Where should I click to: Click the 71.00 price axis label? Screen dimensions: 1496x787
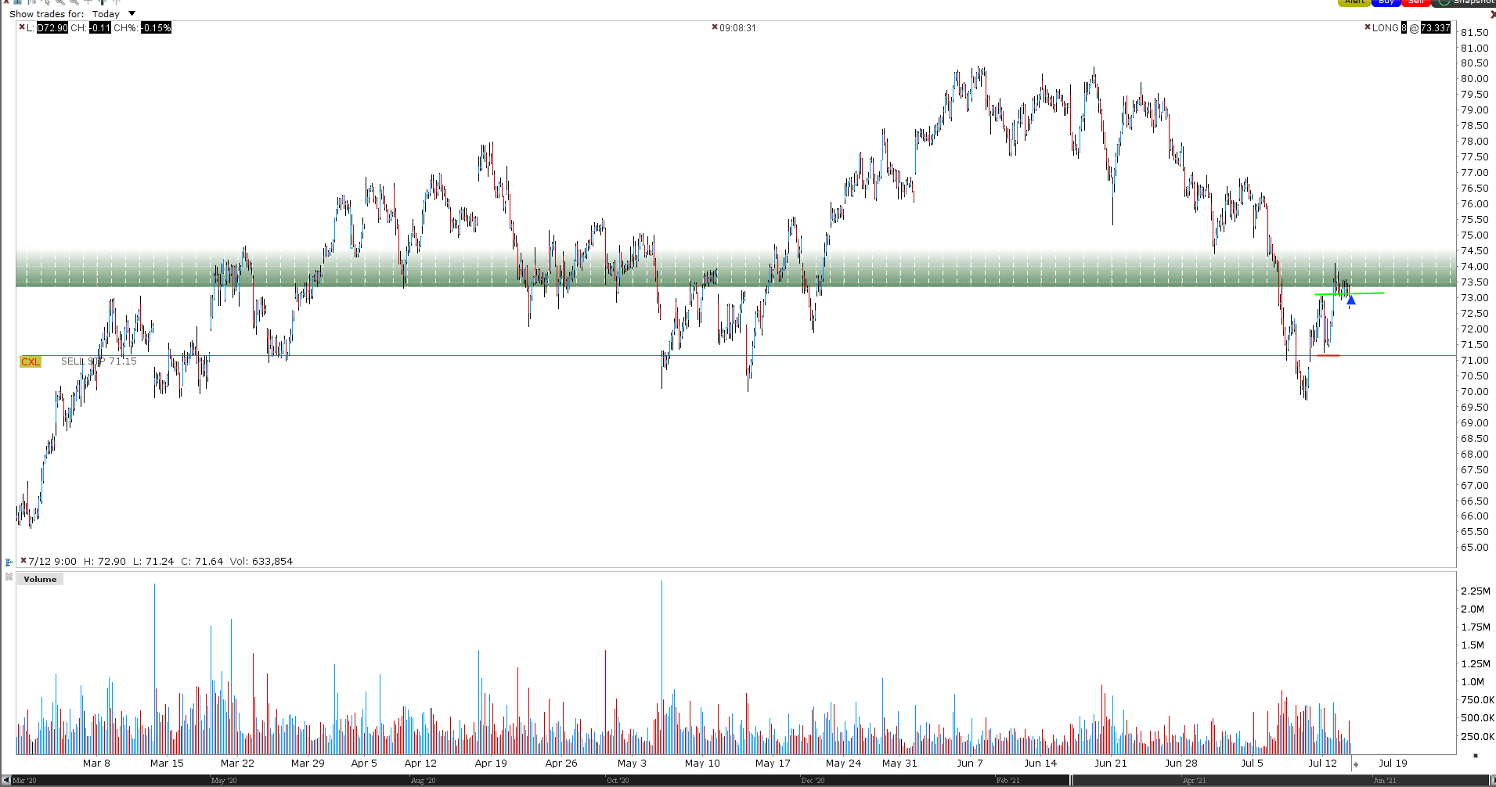(1475, 361)
